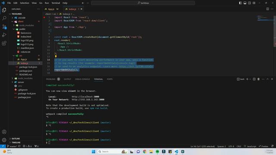Expand the .vscode folder

coord(25,18)
